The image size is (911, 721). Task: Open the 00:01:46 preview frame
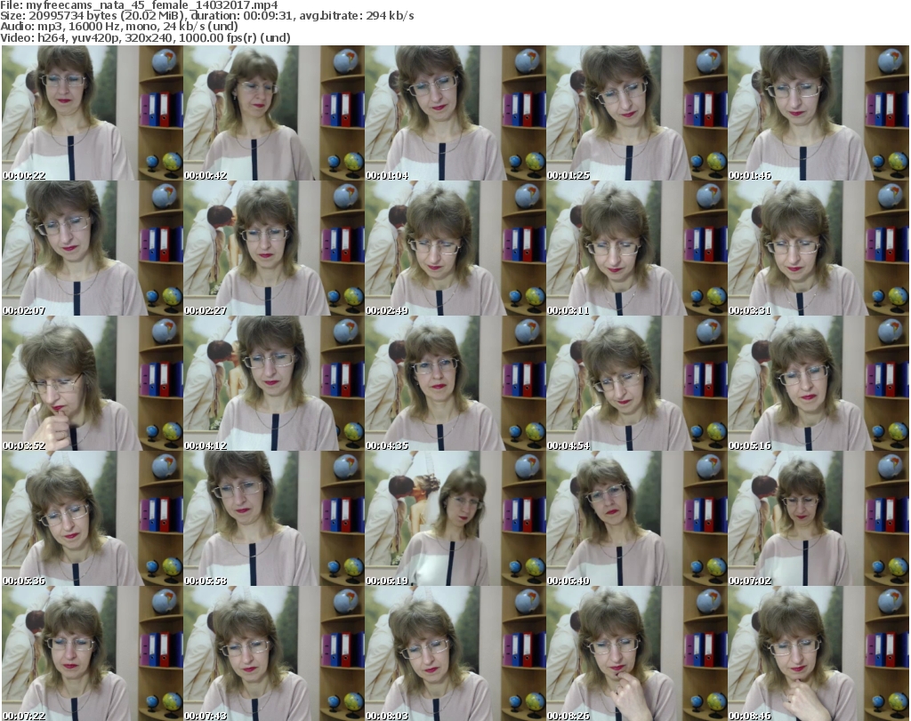coord(818,113)
